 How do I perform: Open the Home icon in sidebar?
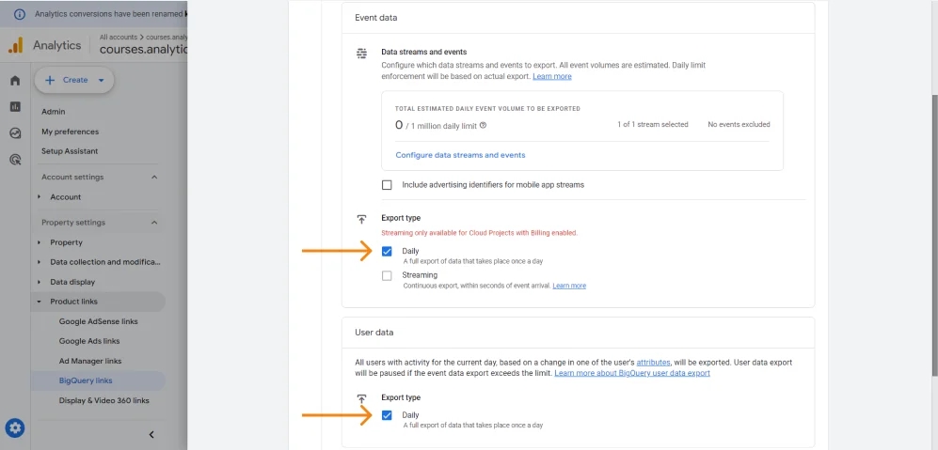[16, 81]
